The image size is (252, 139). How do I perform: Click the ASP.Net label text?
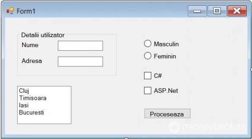tap(166, 91)
